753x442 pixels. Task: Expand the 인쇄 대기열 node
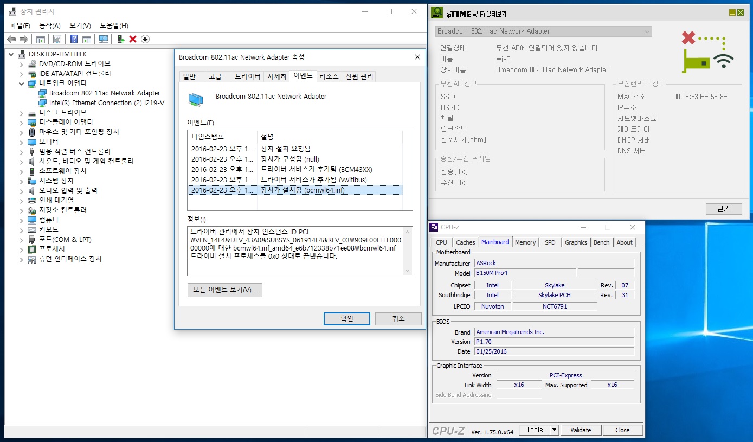tap(22, 201)
